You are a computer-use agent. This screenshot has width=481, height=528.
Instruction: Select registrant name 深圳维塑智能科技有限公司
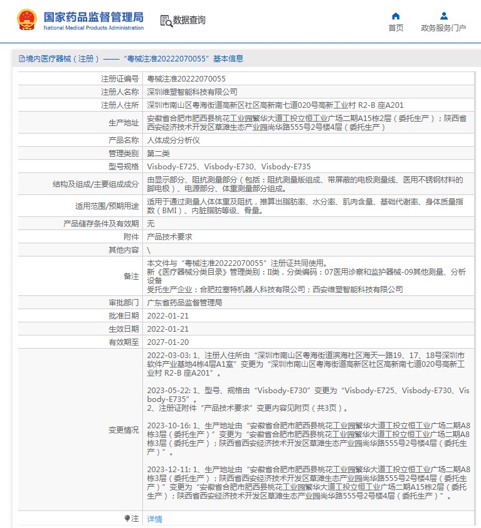click(x=192, y=92)
